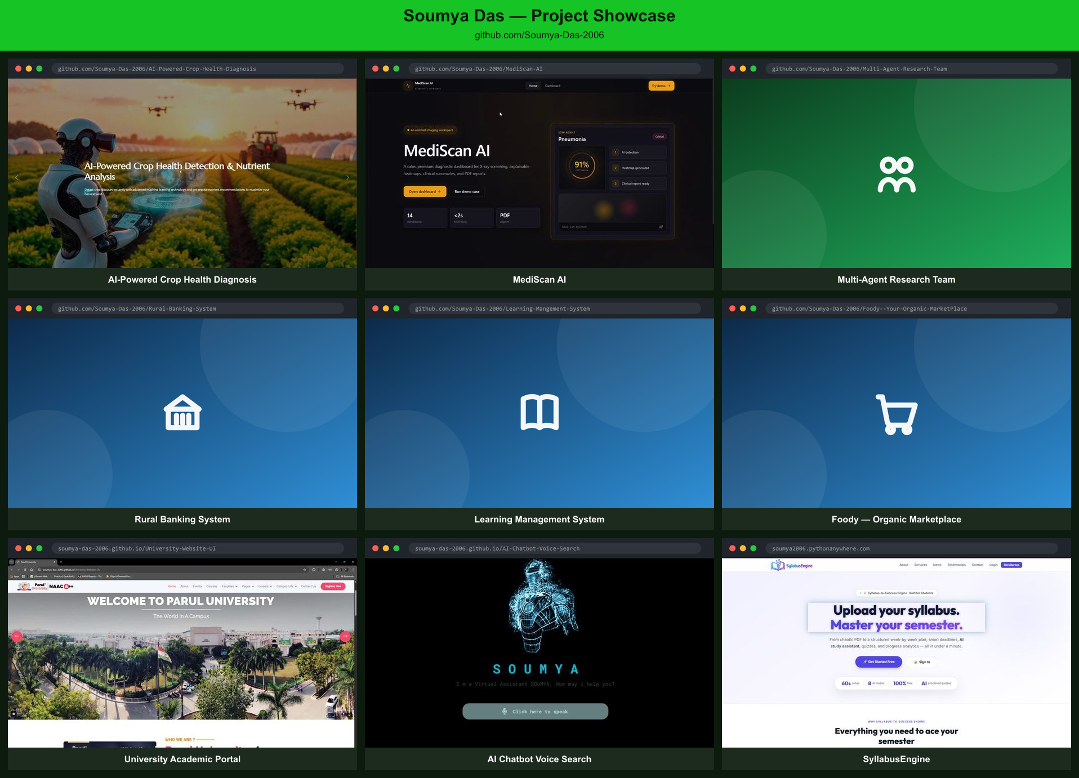1079x778 pixels.
Task: Click the pink right arrow on Parul University banner
Action: tap(345, 636)
